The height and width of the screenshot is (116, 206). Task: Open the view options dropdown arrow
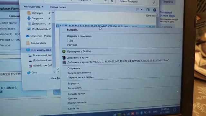point(142,9)
